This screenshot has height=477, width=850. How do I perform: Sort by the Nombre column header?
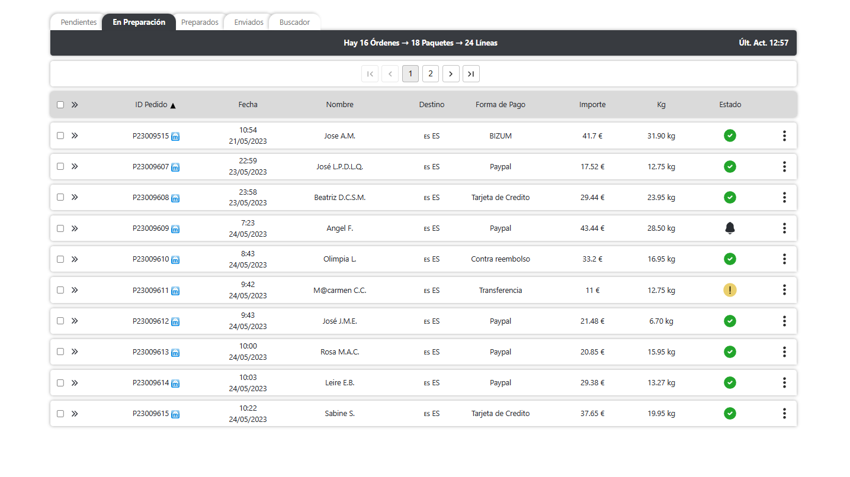click(x=339, y=105)
